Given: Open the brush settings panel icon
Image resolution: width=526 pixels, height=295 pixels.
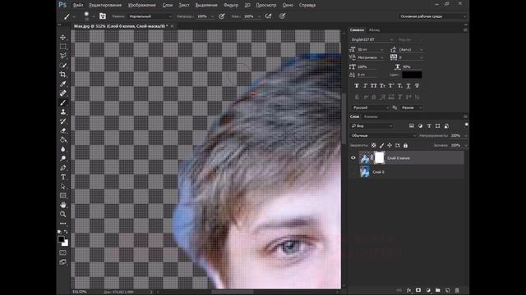Looking at the screenshot, I should [103, 16].
